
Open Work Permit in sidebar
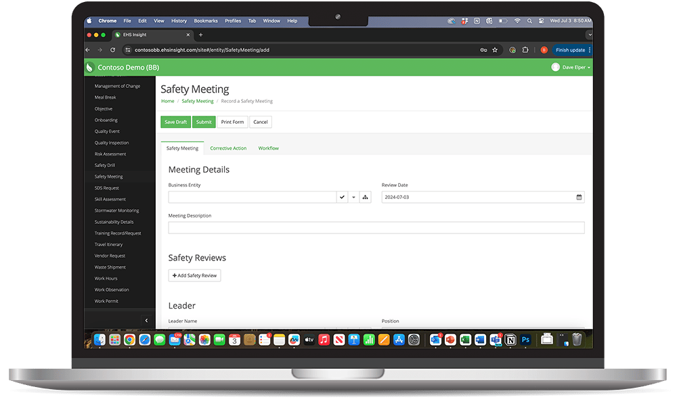coord(106,301)
